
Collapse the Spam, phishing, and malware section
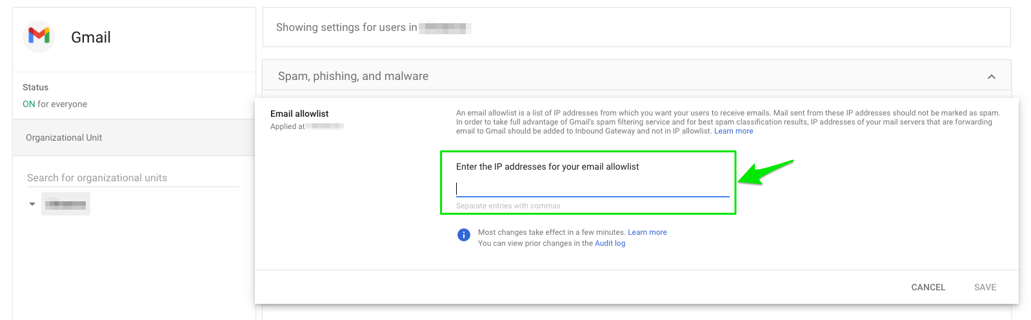[x=992, y=77]
